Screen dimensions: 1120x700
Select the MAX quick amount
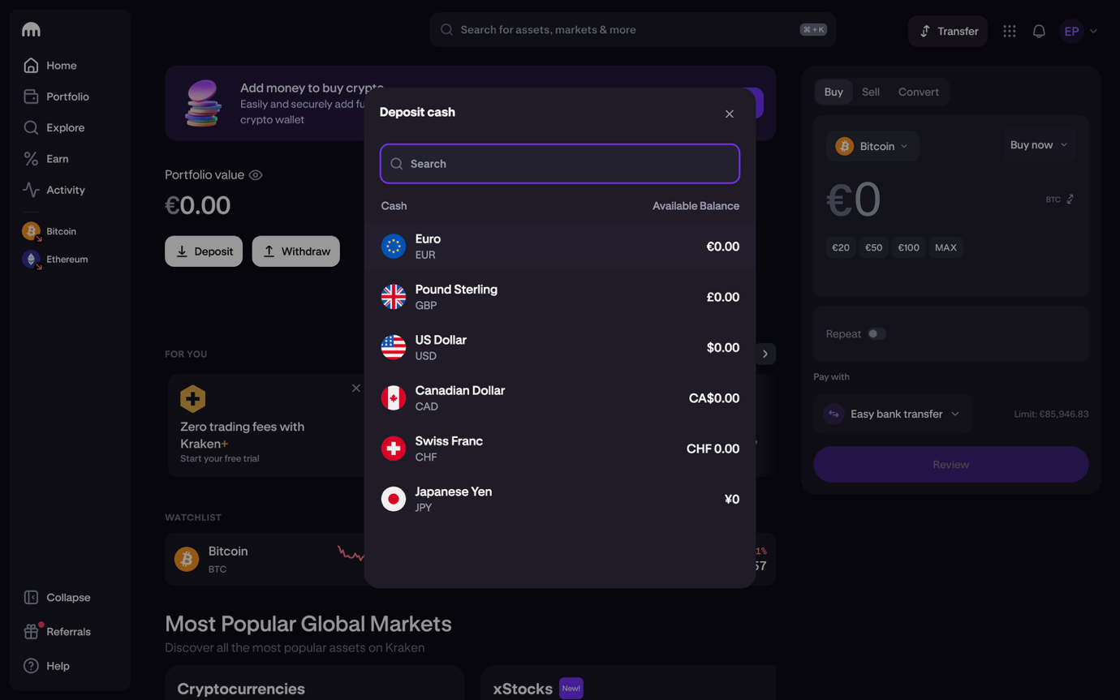click(x=946, y=247)
